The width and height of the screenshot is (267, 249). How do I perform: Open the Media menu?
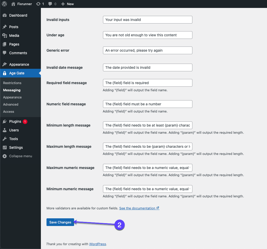[x=20, y=36]
